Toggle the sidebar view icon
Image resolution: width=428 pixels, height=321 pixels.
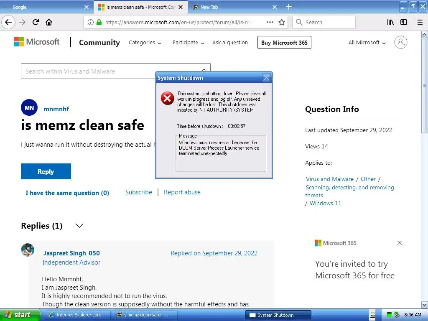[404, 22]
